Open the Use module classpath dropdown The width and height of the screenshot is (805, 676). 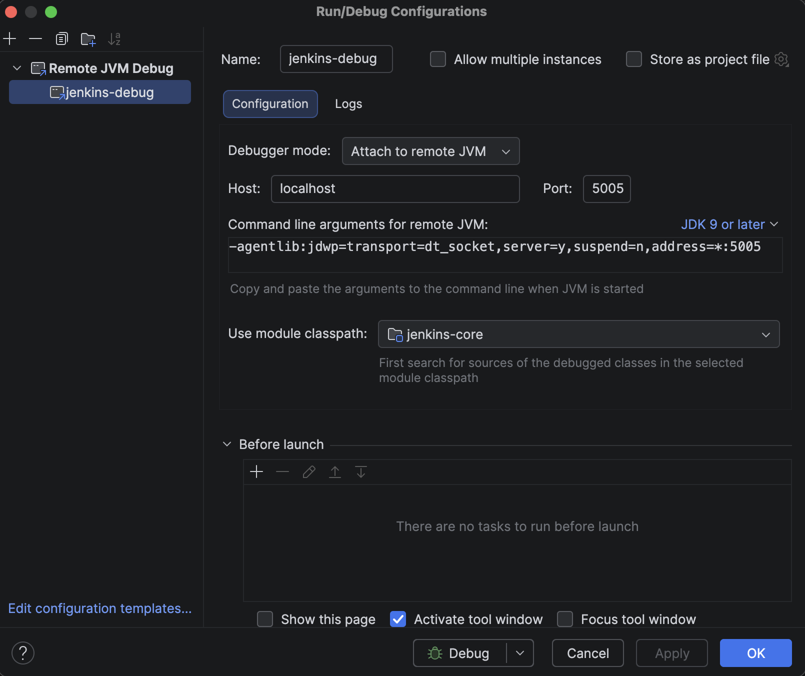[578, 334]
